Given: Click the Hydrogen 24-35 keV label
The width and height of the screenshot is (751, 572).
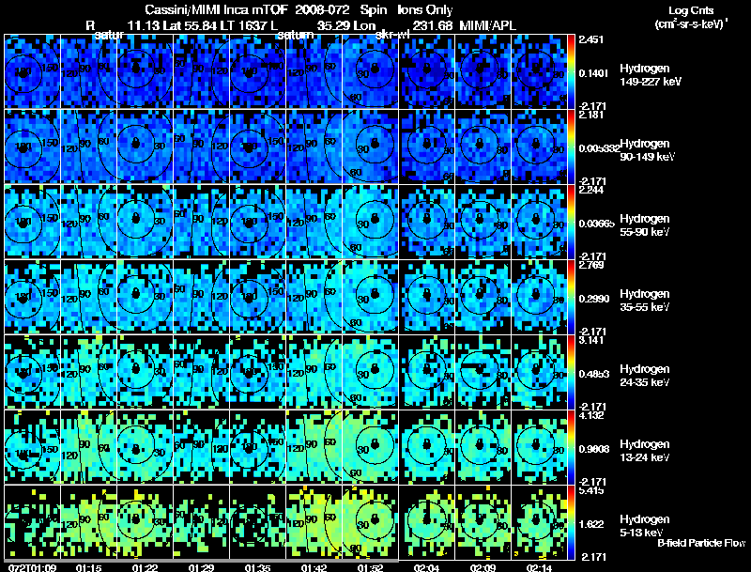Looking at the screenshot, I should [645, 376].
